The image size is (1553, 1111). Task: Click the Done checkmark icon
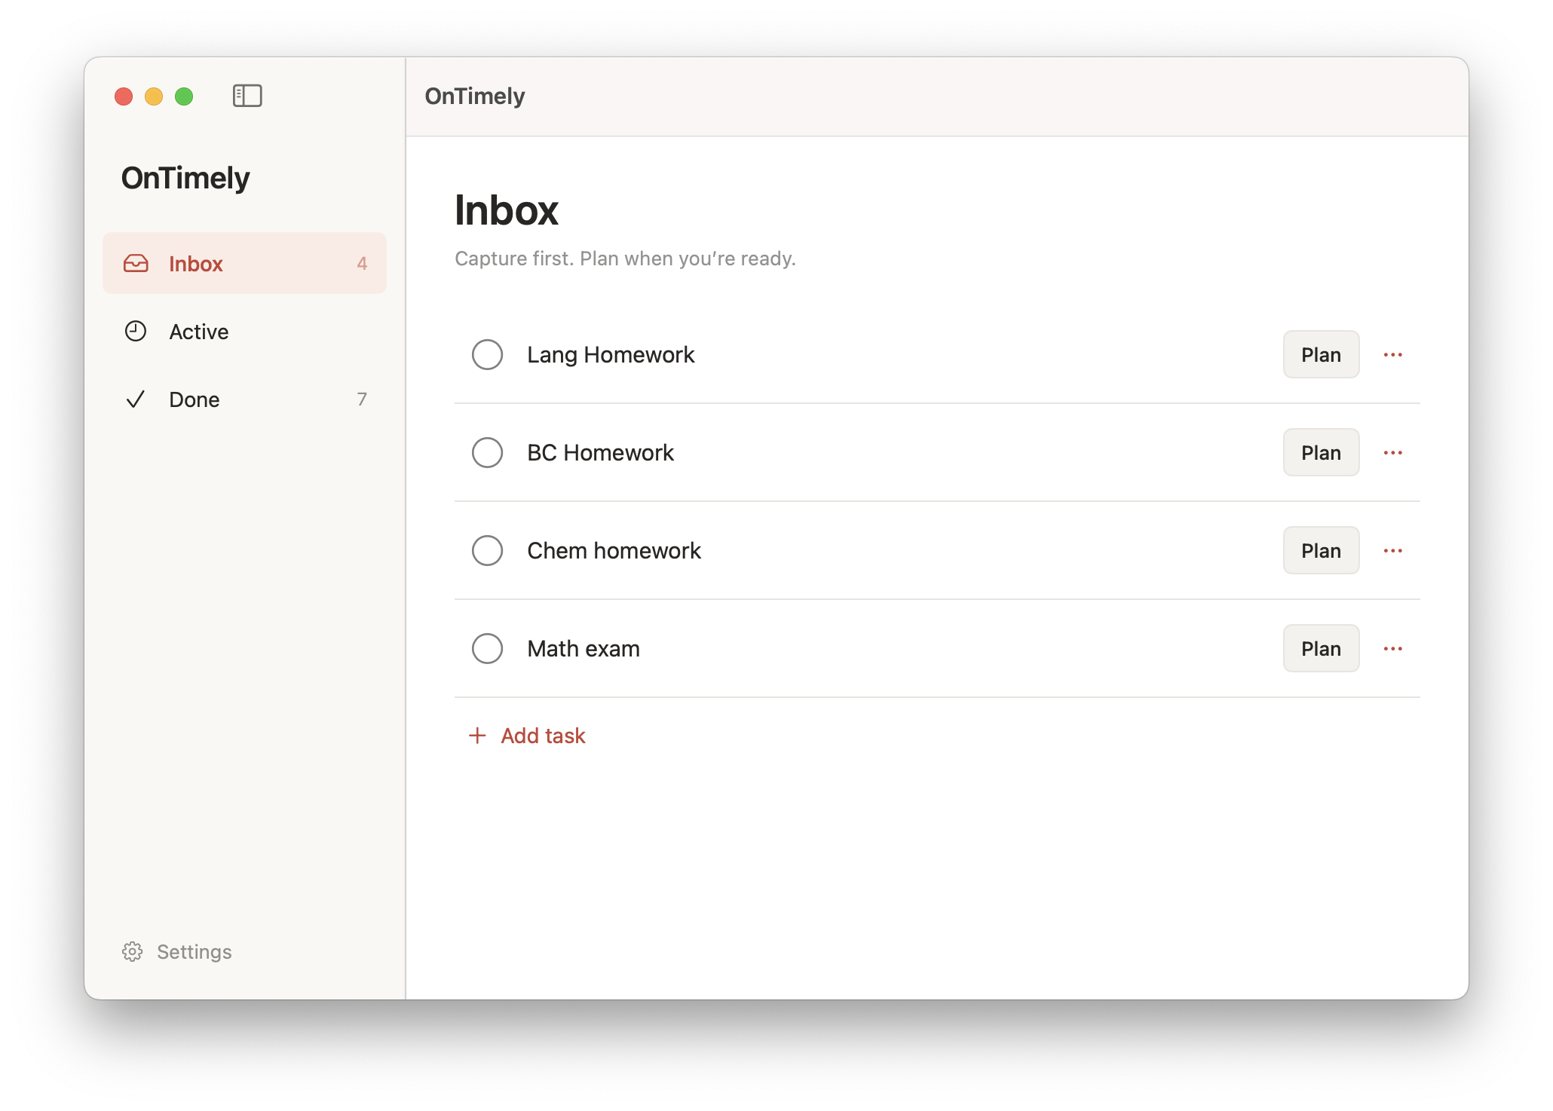136,399
